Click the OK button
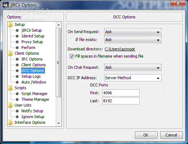The image size is (188, 144). point(146,135)
